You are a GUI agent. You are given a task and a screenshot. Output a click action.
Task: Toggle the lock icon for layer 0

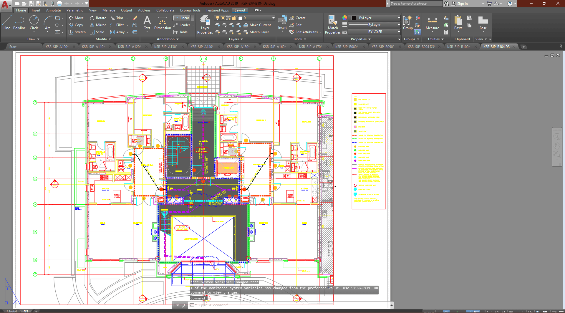[x=234, y=18]
